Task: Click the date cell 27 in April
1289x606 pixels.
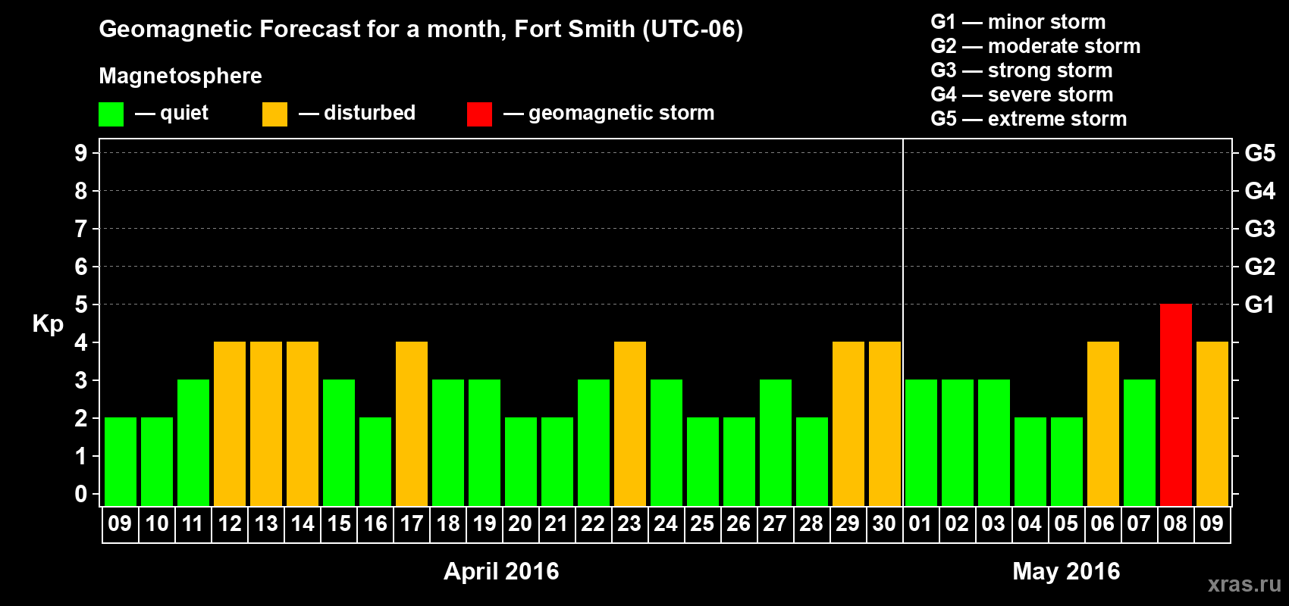Action: pyautogui.click(x=776, y=524)
